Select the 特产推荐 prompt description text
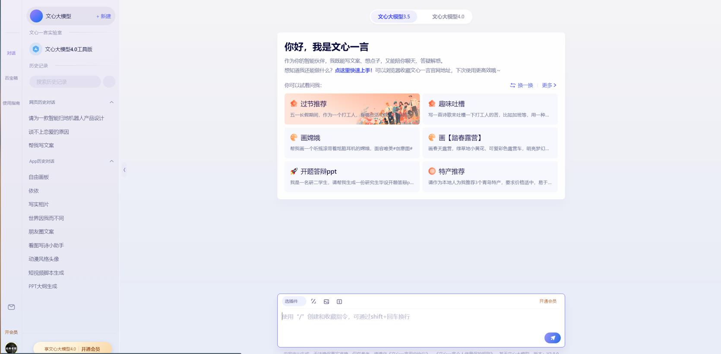The height and width of the screenshot is (354, 721). tap(490, 183)
